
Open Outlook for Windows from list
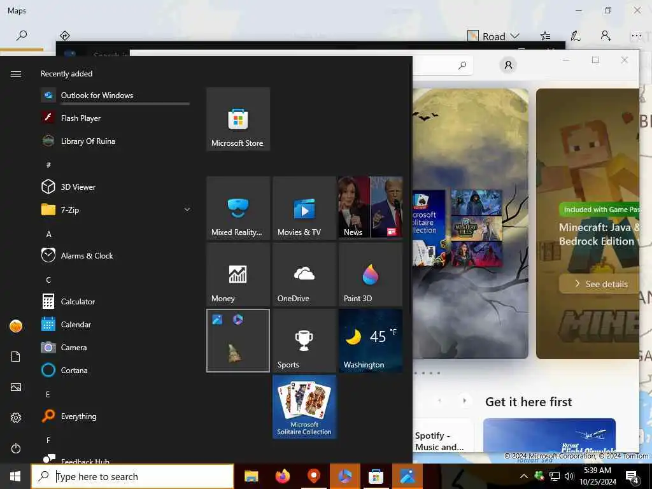pos(115,96)
